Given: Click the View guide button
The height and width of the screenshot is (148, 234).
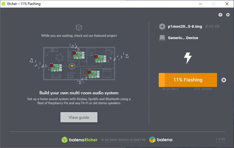Looking at the screenshot, I should (x=79, y=117).
